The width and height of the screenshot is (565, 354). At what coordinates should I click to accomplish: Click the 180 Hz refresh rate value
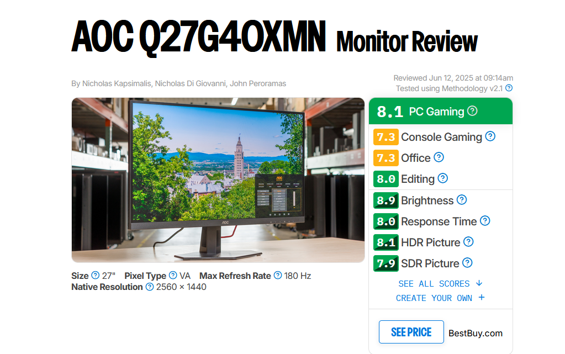297,276
